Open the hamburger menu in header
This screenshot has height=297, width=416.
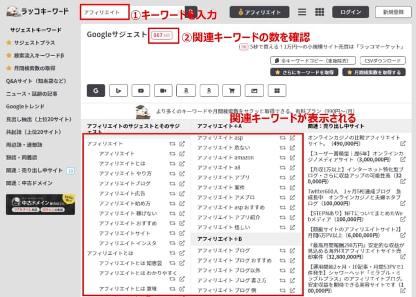click(302, 12)
